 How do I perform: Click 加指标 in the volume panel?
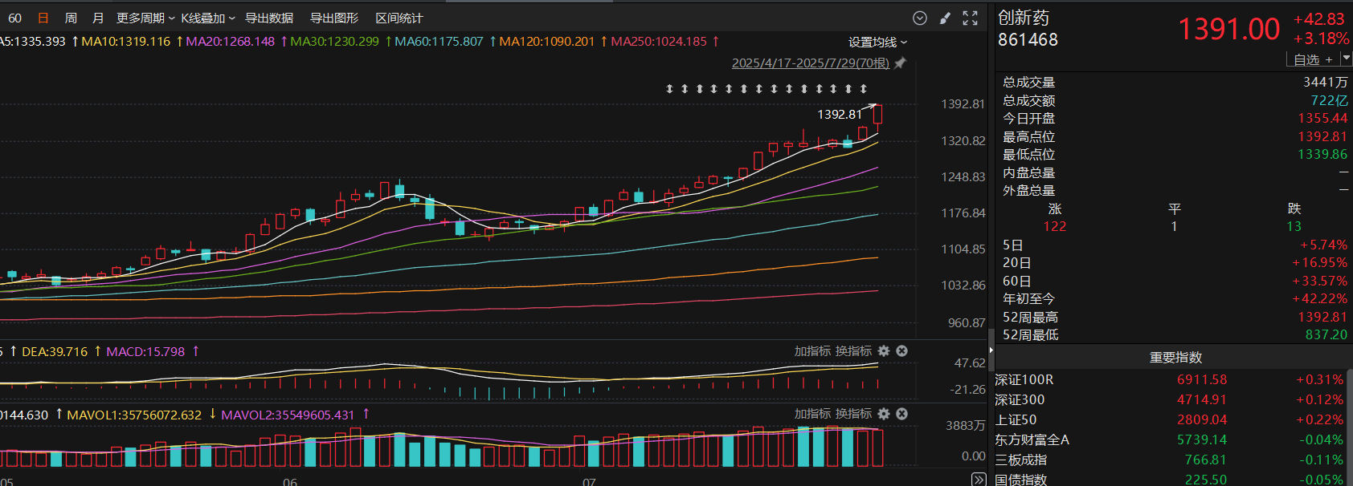[x=812, y=414]
